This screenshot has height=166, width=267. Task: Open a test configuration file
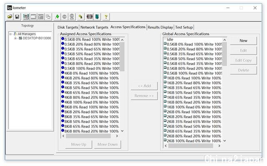coord(10,17)
